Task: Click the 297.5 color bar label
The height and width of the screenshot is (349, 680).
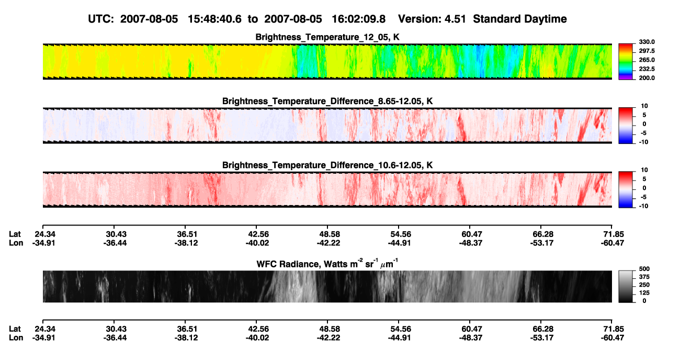Action: pyautogui.click(x=647, y=51)
